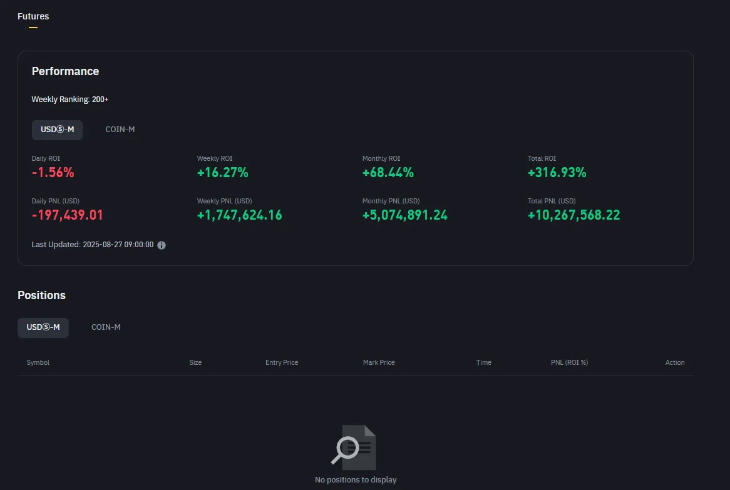Click the Size column header

[x=195, y=362]
